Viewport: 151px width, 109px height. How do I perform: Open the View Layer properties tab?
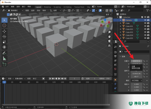click(115, 60)
